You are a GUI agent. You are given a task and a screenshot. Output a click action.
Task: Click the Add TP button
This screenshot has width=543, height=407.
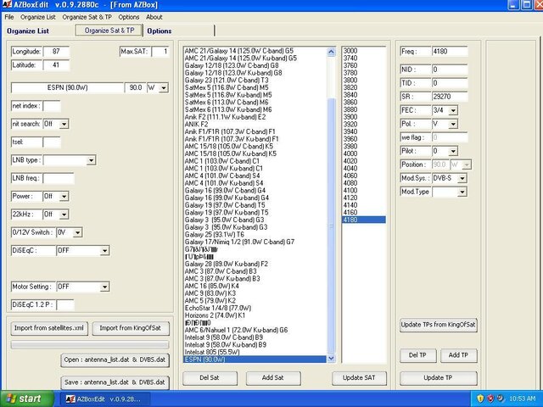tap(458, 355)
